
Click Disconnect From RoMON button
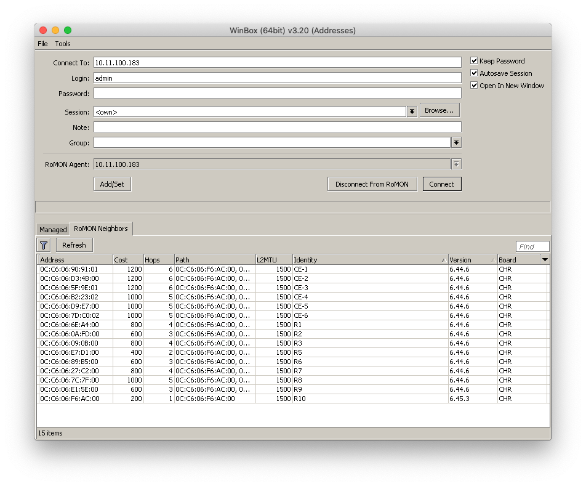372,184
